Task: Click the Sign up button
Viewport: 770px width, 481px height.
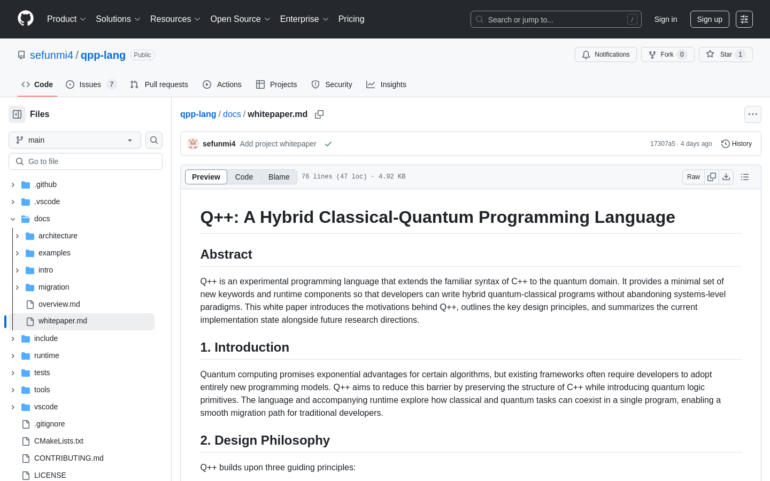Action: pyautogui.click(x=710, y=19)
